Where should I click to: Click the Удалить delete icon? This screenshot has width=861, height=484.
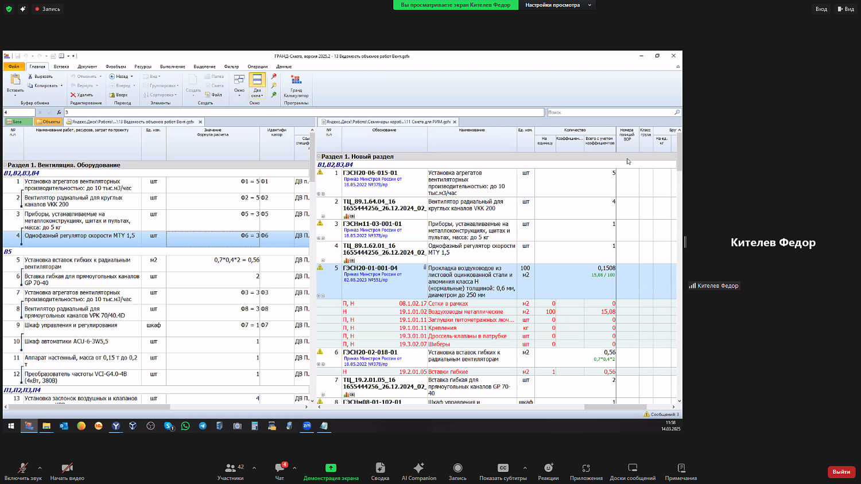pyautogui.click(x=73, y=95)
